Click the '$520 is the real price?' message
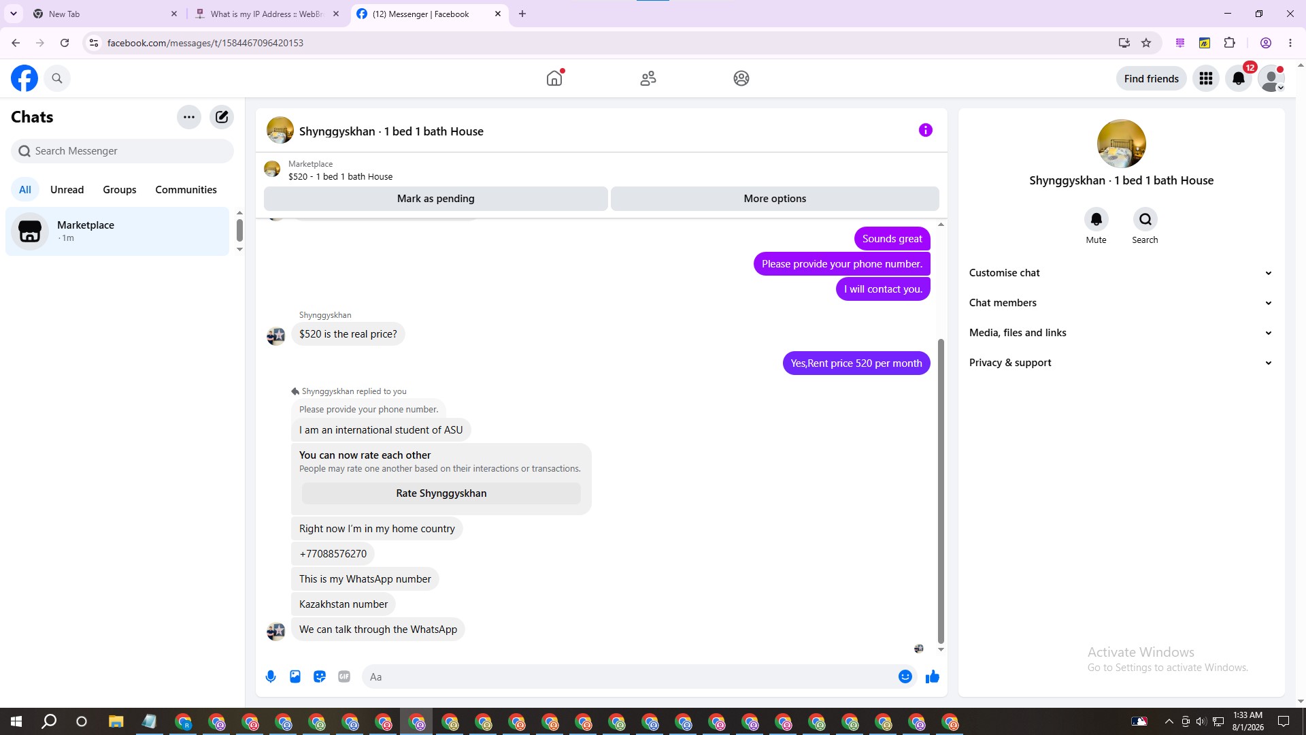This screenshot has width=1306, height=735. (348, 334)
